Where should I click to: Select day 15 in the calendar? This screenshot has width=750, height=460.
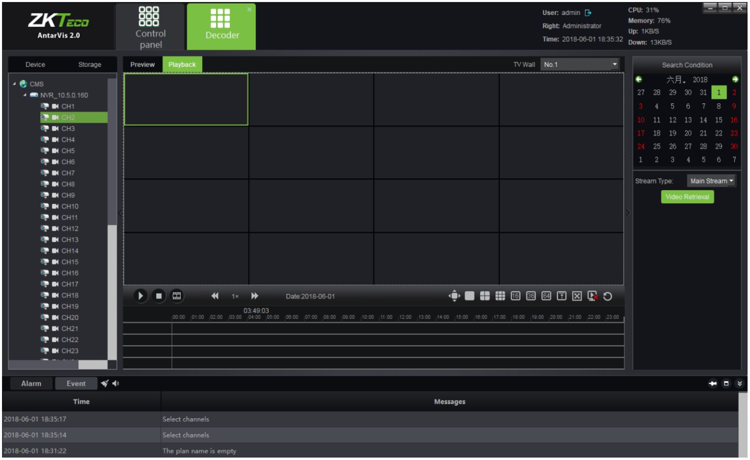click(x=718, y=120)
